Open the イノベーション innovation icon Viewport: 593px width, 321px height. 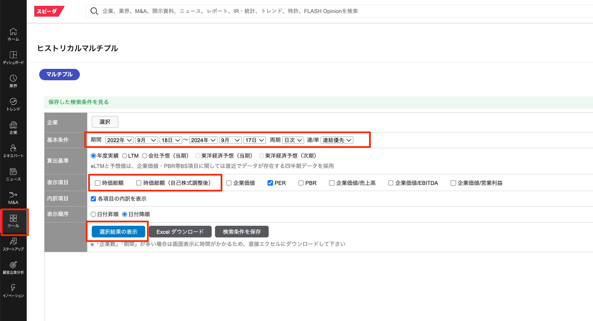click(x=13, y=291)
